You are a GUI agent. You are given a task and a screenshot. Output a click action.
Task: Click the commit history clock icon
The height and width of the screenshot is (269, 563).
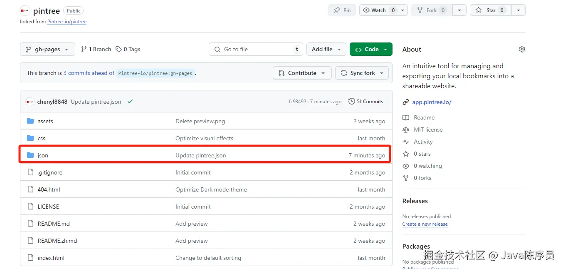tap(352, 101)
